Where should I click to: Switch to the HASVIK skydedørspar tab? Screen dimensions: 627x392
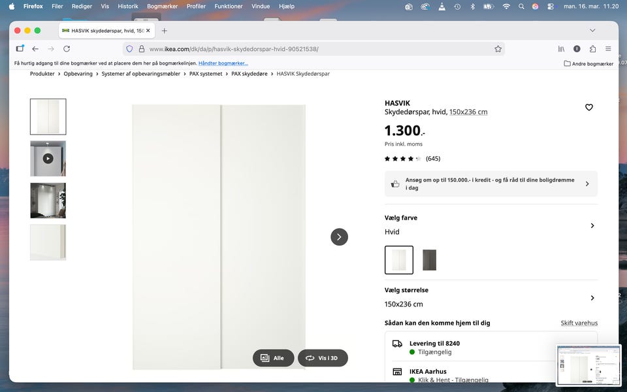(106, 31)
